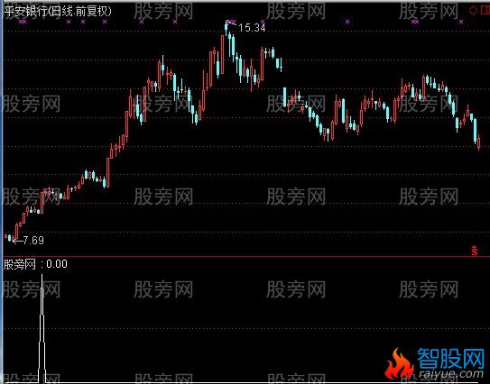Click the red S arrow marker icon
Screen dimensions: 490x384
pyautogui.click(x=475, y=251)
